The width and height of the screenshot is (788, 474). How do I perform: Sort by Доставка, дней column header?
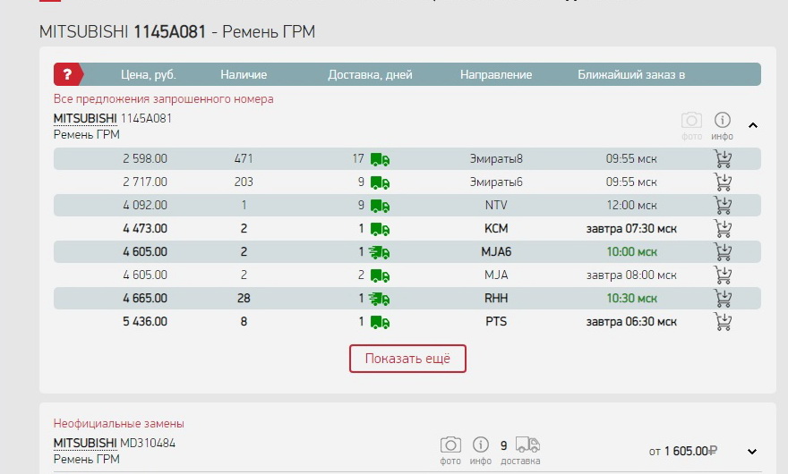[370, 75]
